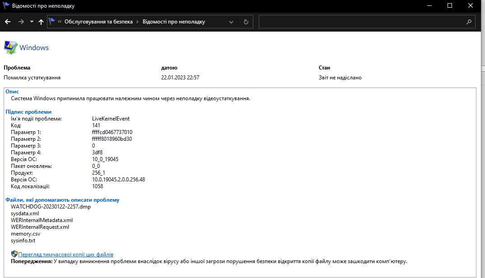Expand the address bar history dropdown

pyautogui.click(x=231, y=22)
